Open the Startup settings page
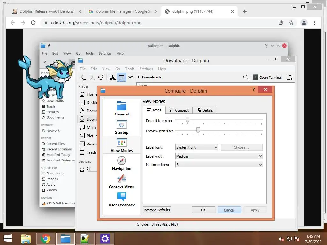327x245 pixels. coord(122,127)
